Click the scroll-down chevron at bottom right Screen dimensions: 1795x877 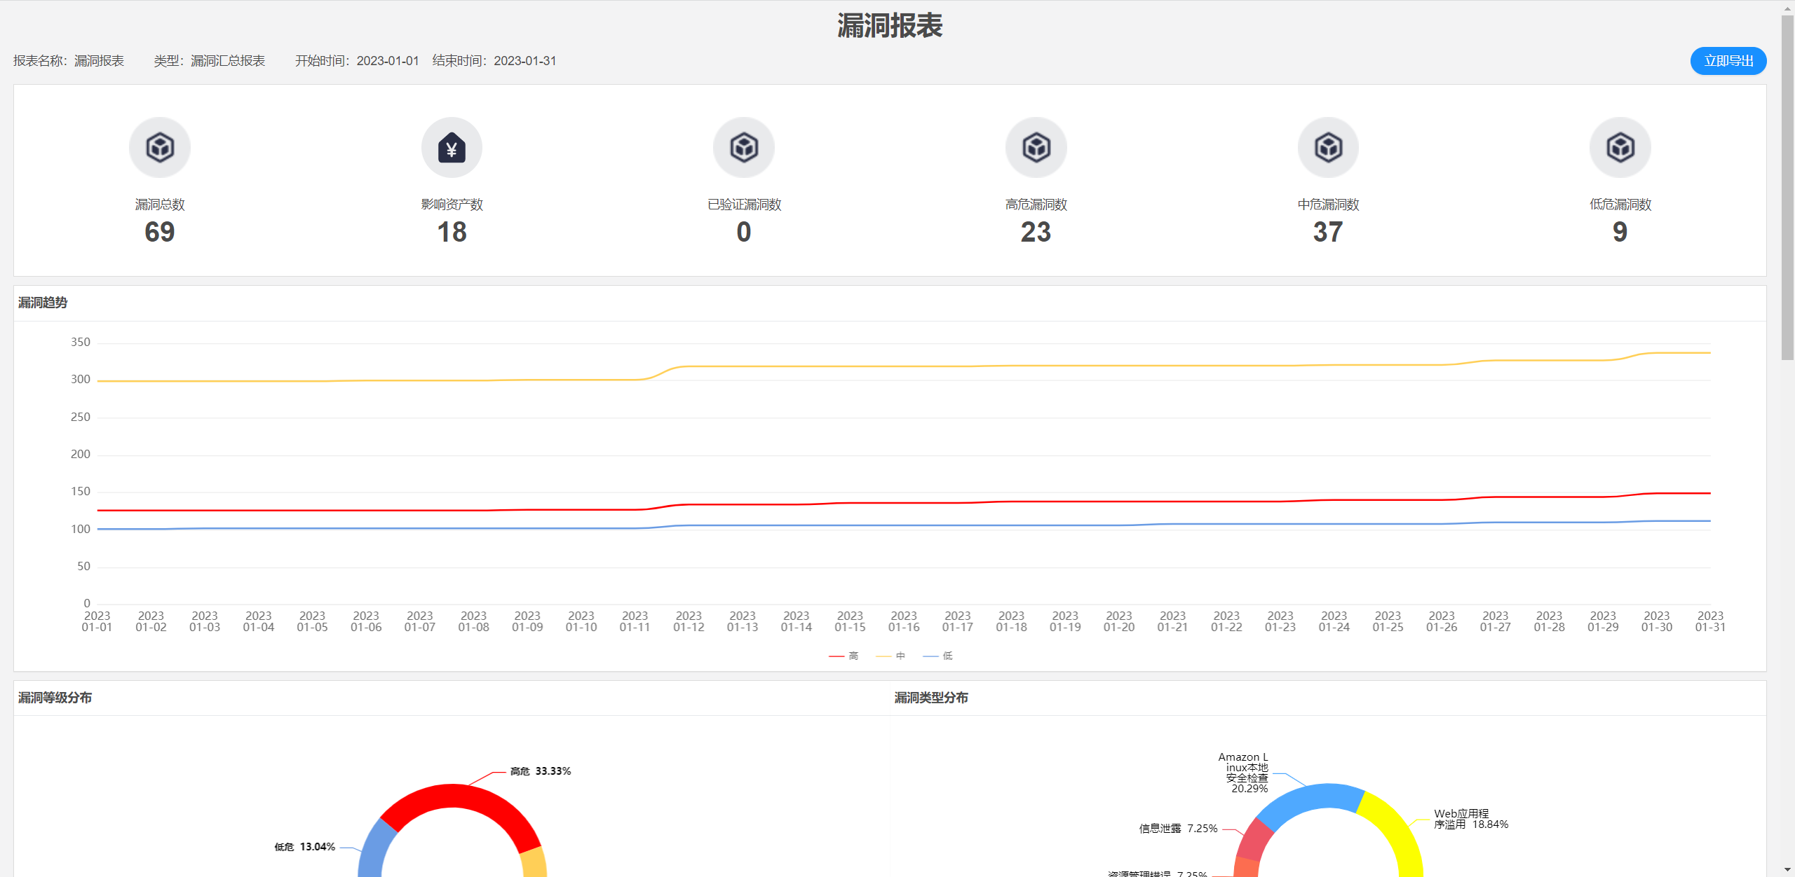[x=1786, y=869]
